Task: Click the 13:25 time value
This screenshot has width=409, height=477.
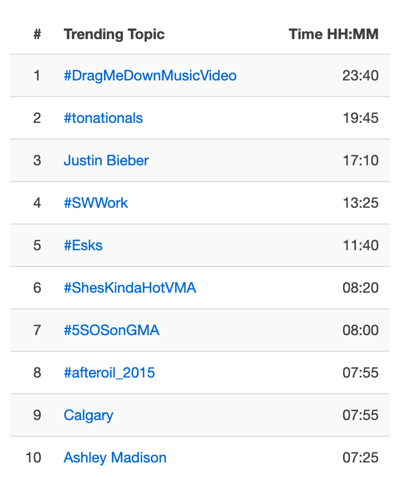Action: click(x=360, y=203)
